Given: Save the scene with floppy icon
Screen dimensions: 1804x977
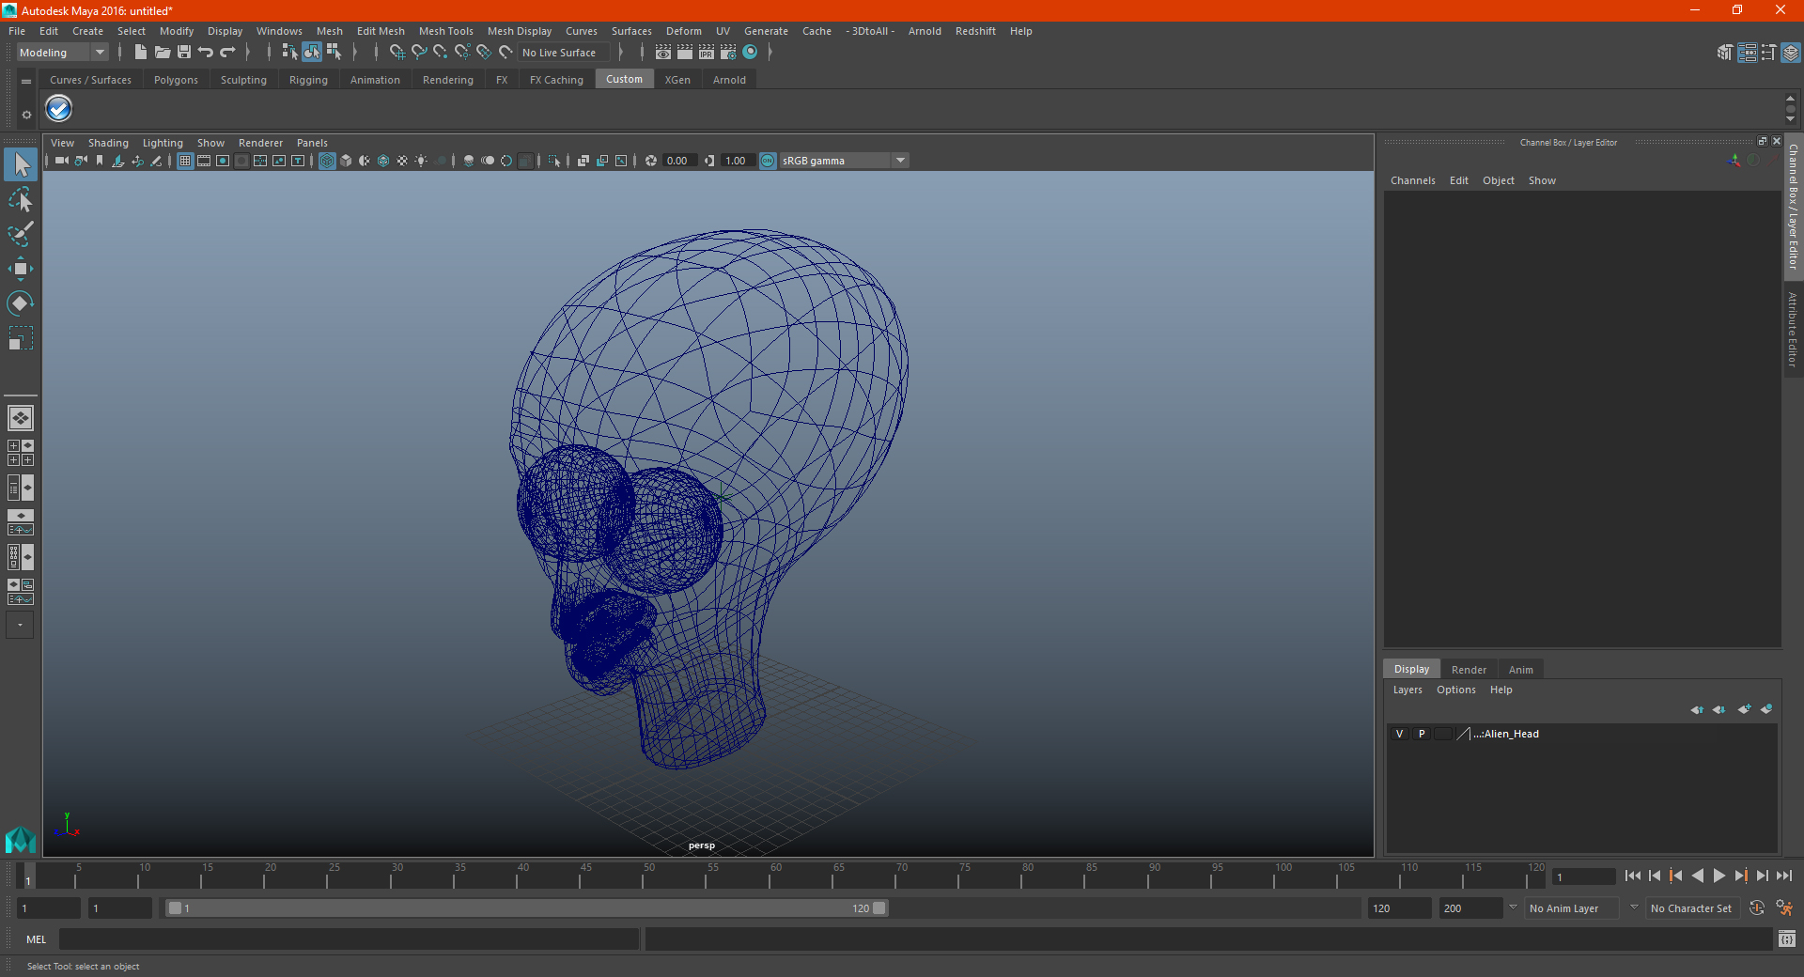Looking at the screenshot, I should pos(184,53).
